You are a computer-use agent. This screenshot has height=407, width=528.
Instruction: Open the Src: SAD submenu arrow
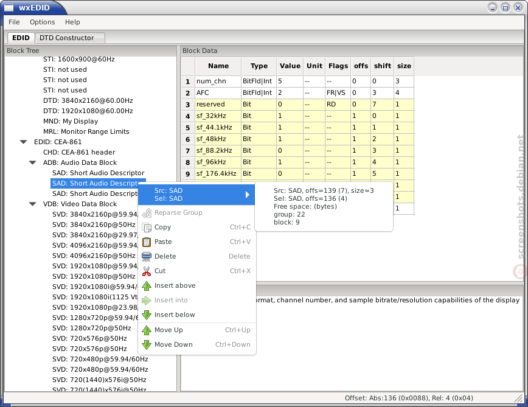click(x=247, y=195)
